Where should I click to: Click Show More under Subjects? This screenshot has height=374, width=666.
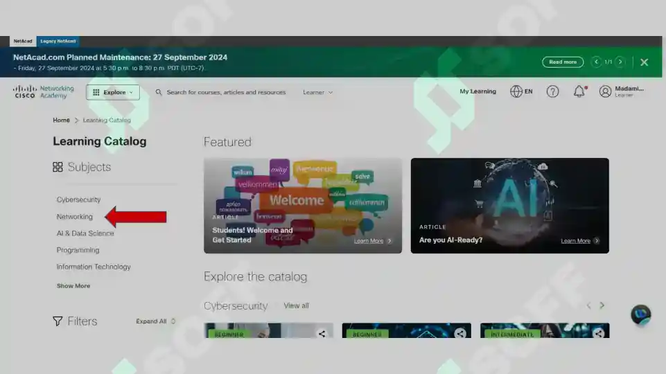click(73, 286)
